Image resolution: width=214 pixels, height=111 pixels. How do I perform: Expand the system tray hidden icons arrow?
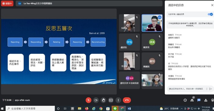tap(182, 109)
